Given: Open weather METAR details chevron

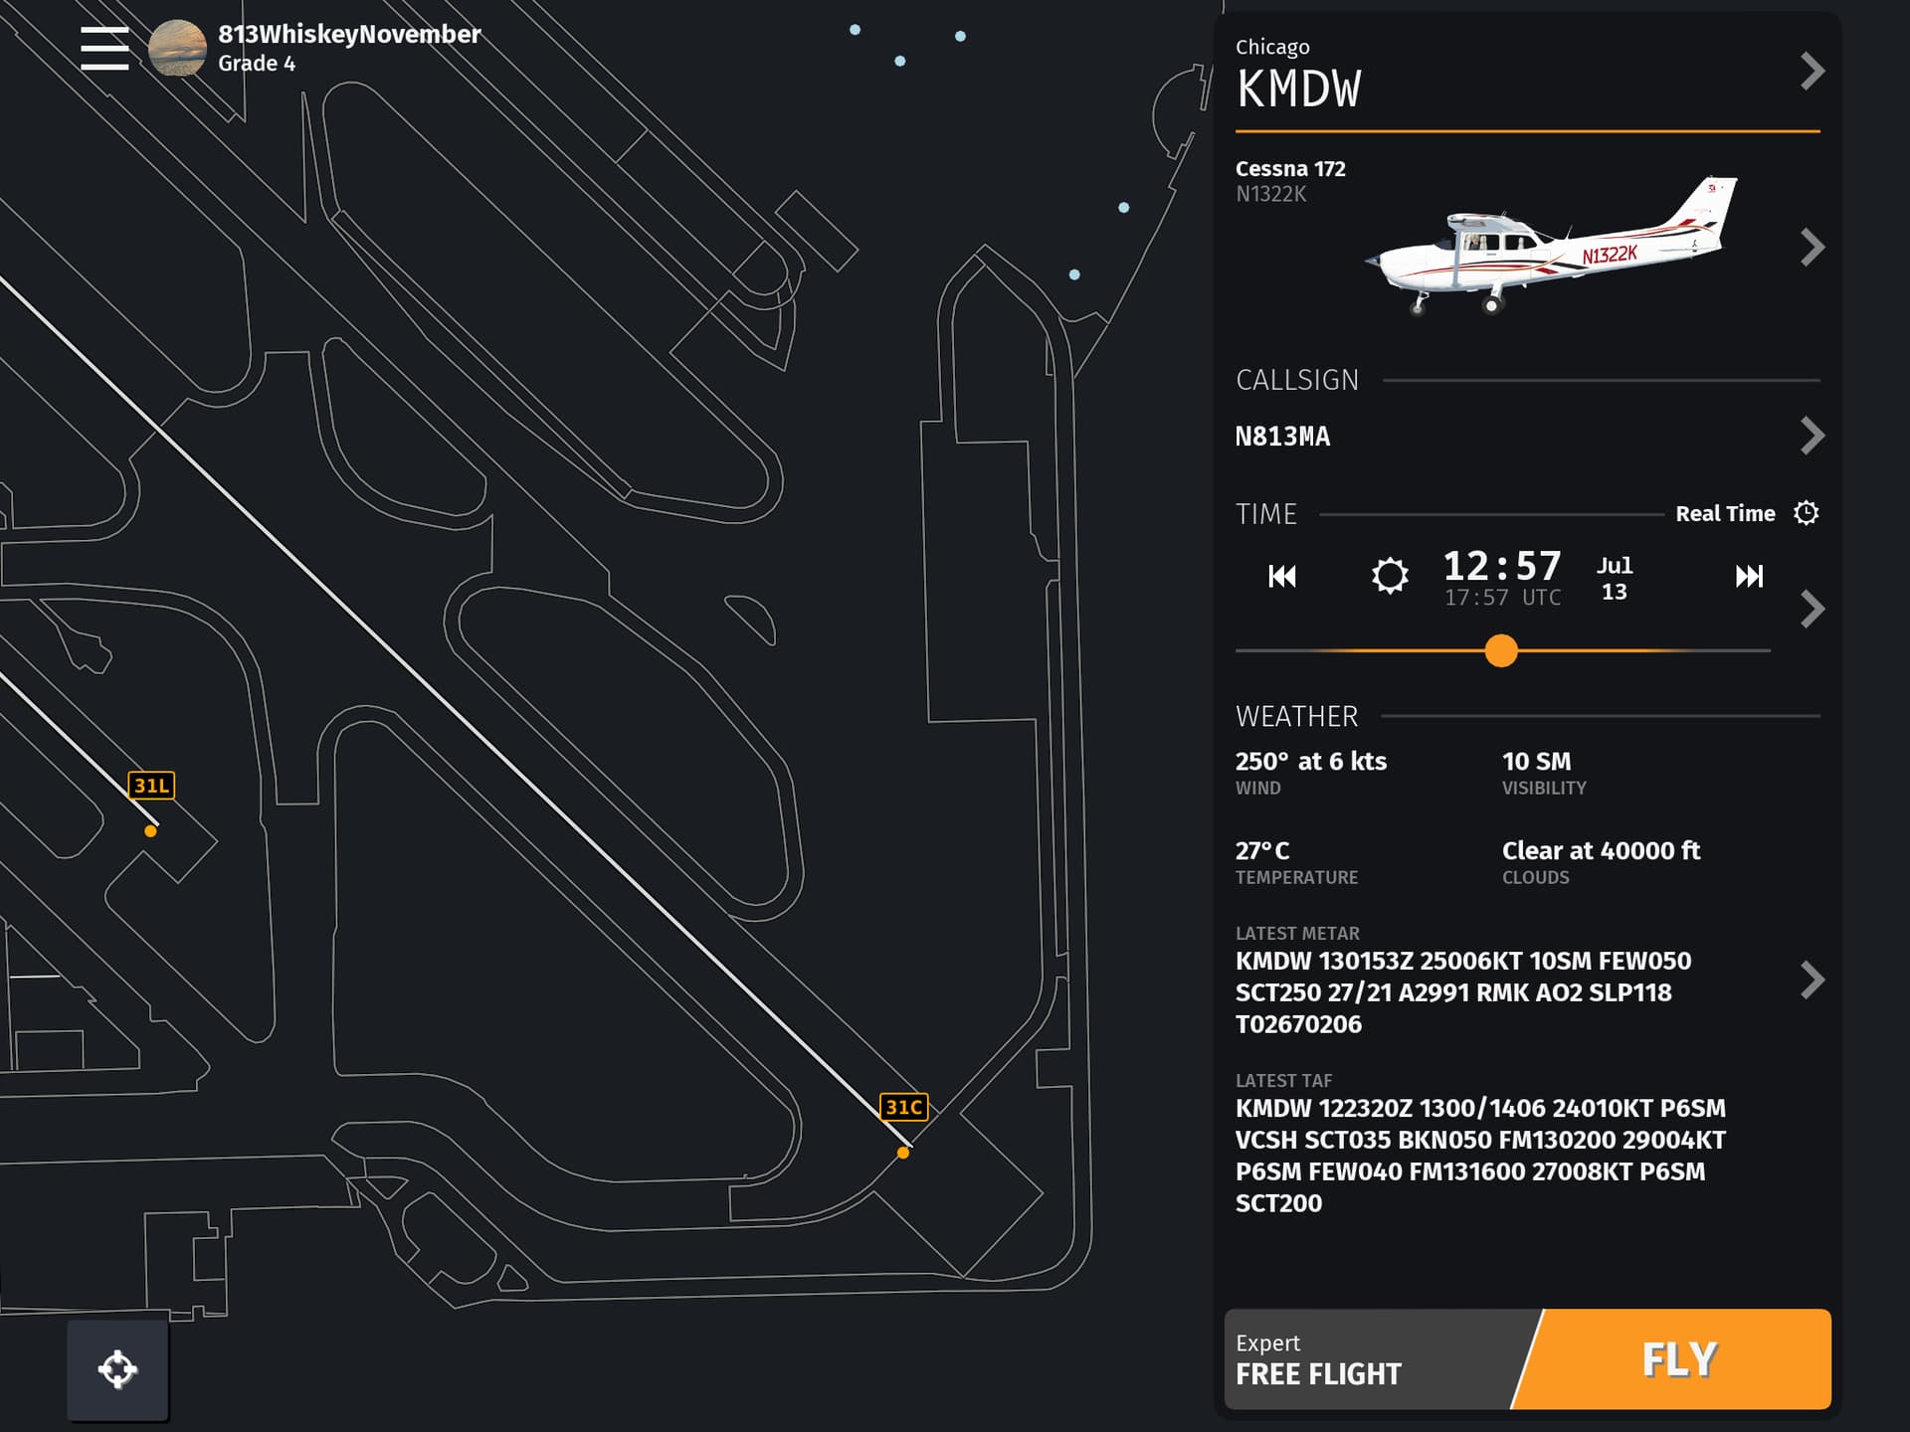Looking at the screenshot, I should click(x=1813, y=980).
